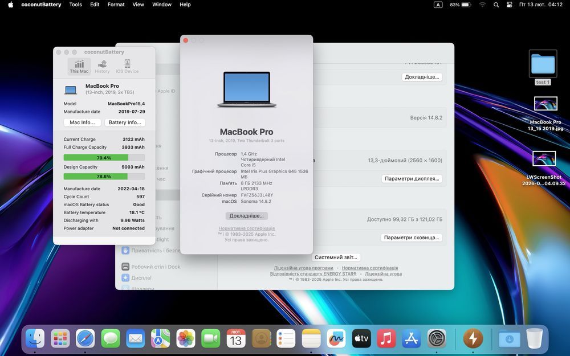Open the Tools menu
The image size is (570, 356).
tap(76, 5)
